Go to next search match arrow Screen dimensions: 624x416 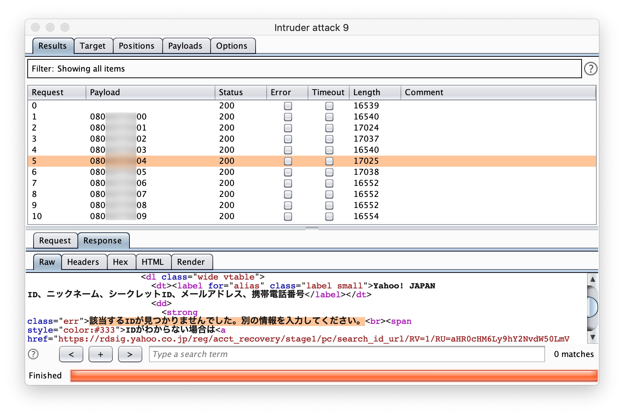pyautogui.click(x=130, y=354)
